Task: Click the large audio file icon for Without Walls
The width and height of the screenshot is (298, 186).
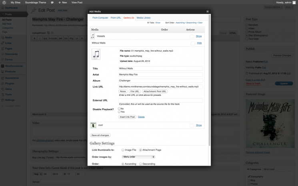Action: pyautogui.click(x=96, y=54)
